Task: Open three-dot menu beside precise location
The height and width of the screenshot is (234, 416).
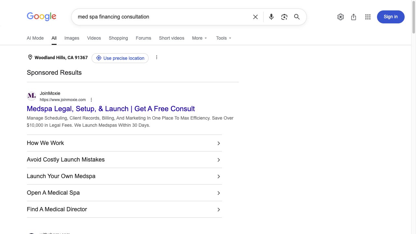Action: pyautogui.click(x=157, y=58)
